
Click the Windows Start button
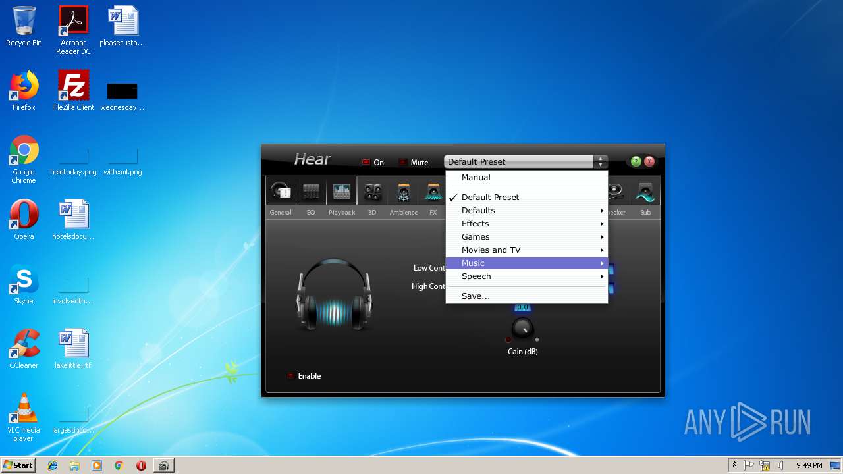click(x=18, y=465)
